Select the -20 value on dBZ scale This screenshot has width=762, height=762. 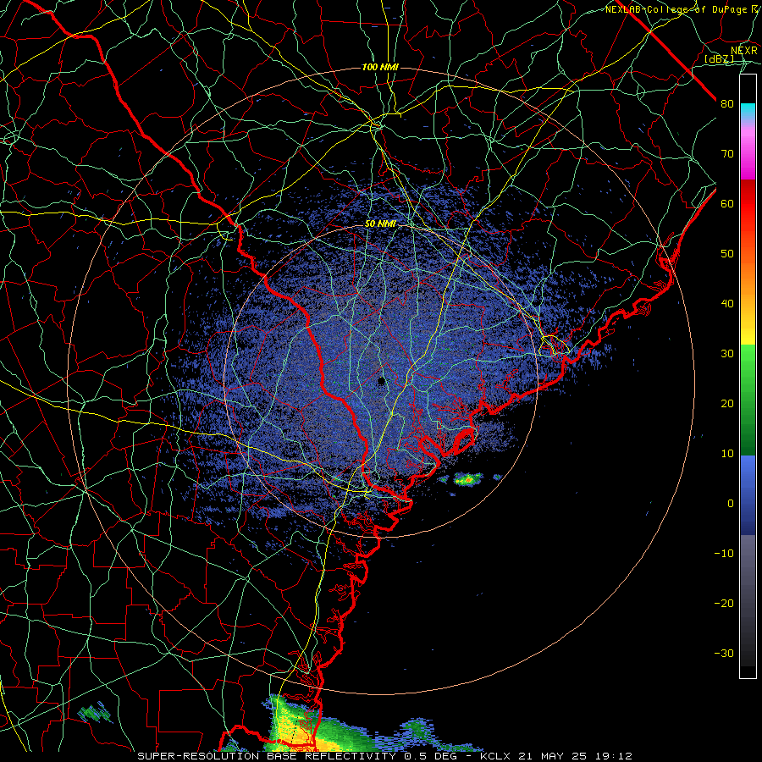click(x=724, y=603)
